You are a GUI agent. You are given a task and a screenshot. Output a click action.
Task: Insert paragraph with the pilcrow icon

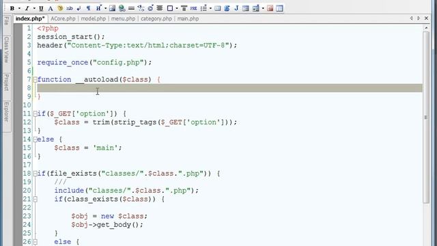88,8
